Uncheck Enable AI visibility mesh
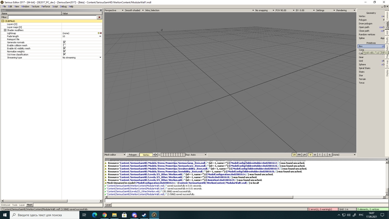This screenshot has height=219, width=389. pos(64,48)
